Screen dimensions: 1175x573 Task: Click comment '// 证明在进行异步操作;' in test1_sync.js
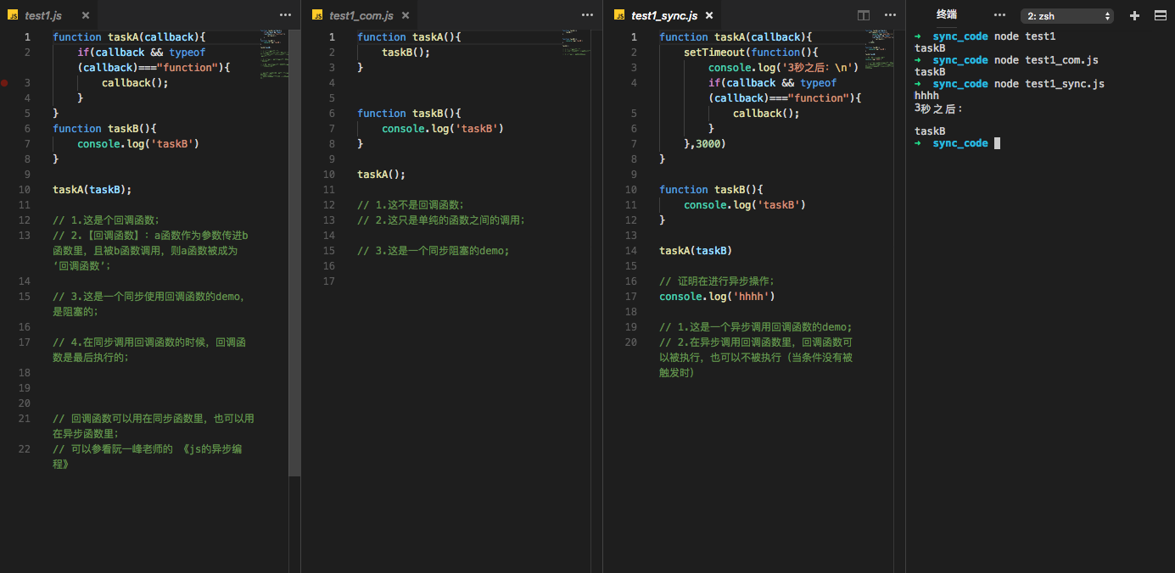pyautogui.click(x=717, y=281)
